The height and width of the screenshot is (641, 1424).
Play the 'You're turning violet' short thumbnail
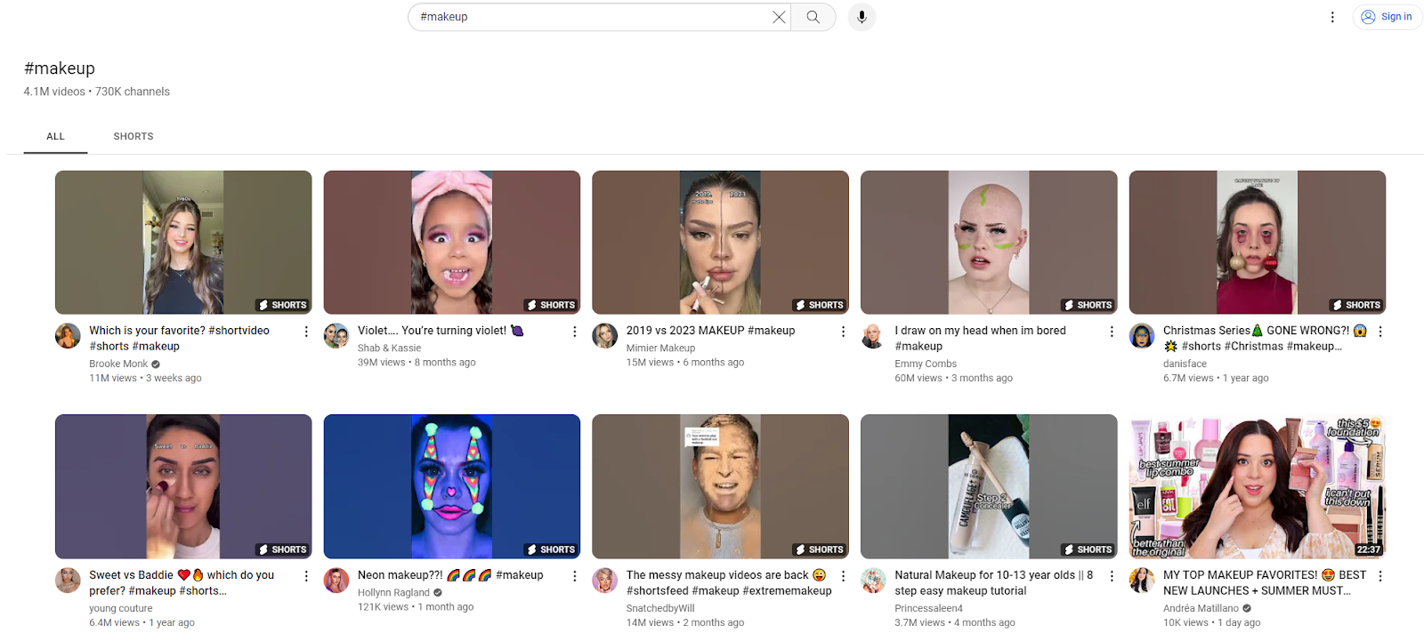click(452, 243)
